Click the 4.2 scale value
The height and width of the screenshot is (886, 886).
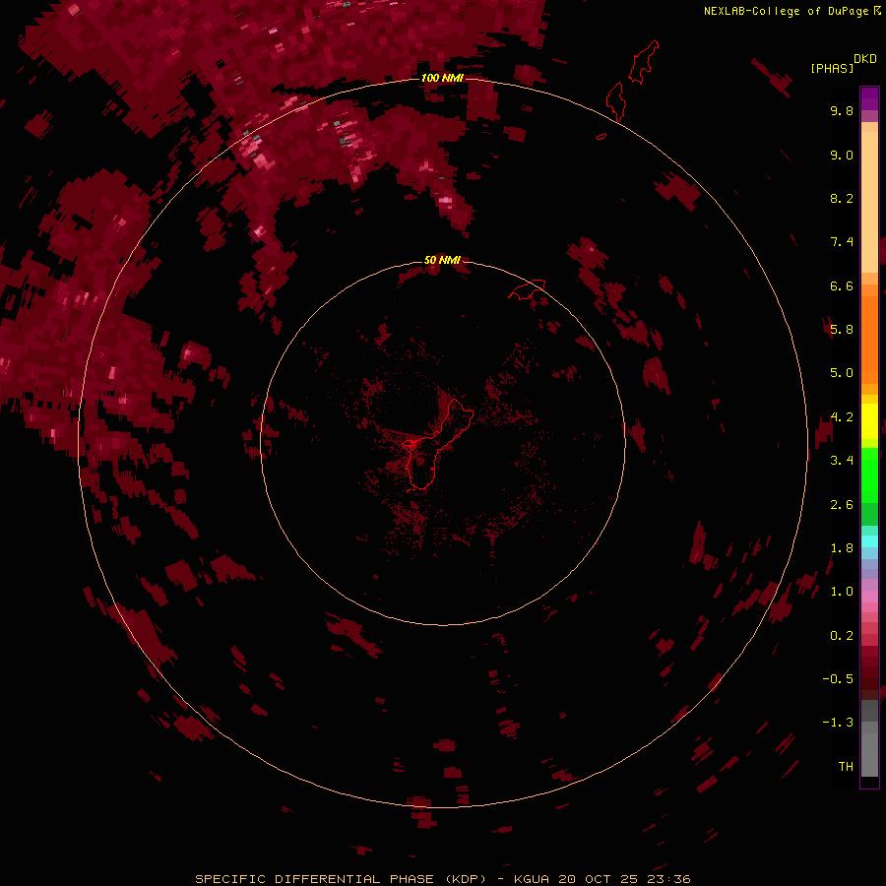[842, 417]
